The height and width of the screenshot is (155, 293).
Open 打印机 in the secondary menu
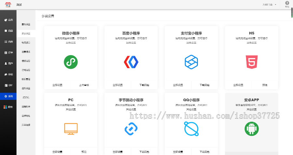click(x=26, y=98)
